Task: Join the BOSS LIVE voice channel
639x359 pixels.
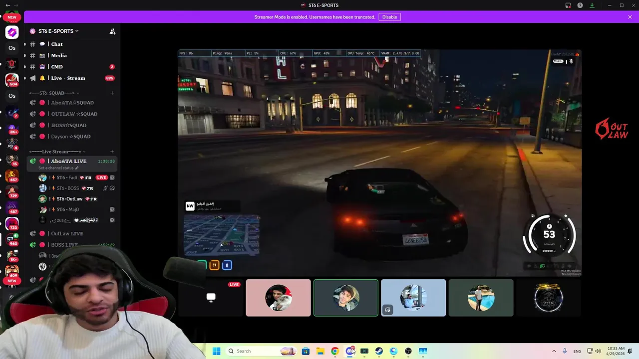Action: pos(72,245)
